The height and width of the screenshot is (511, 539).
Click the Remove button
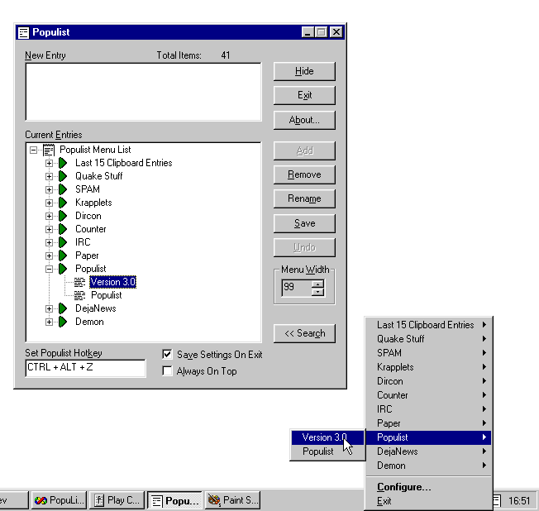(304, 174)
